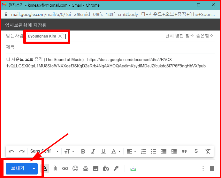The height and width of the screenshot is (178, 221).
Task: Click the Gmail icon in title bar
Action: 4,5
